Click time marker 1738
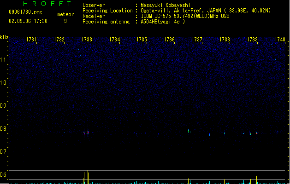This screenshot has height=184, width=290. [x=225, y=40]
